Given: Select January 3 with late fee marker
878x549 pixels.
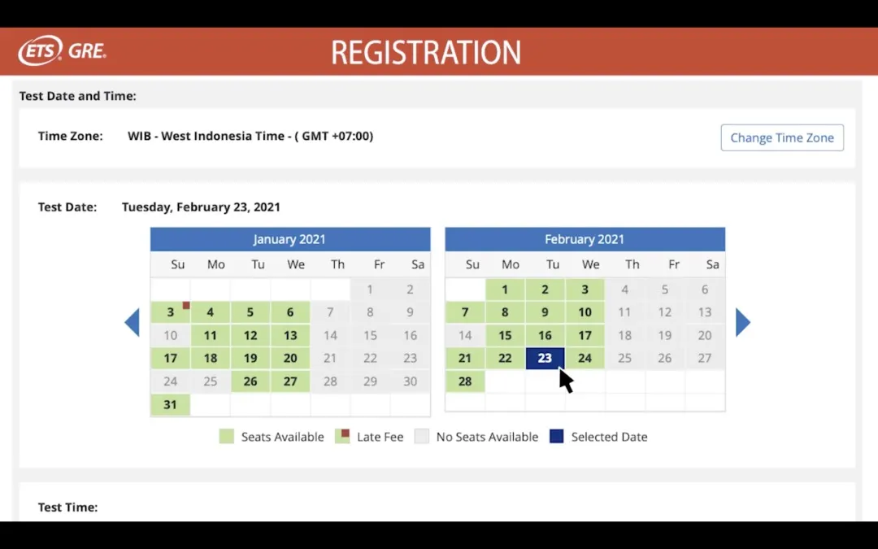Looking at the screenshot, I should (170, 312).
